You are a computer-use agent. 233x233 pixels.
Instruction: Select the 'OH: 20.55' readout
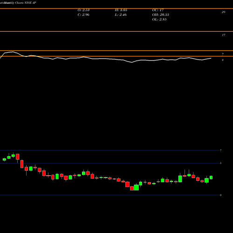tap(161, 15)
